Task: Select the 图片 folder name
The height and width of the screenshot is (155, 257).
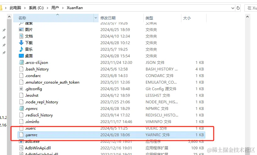Action: point(29,30)
